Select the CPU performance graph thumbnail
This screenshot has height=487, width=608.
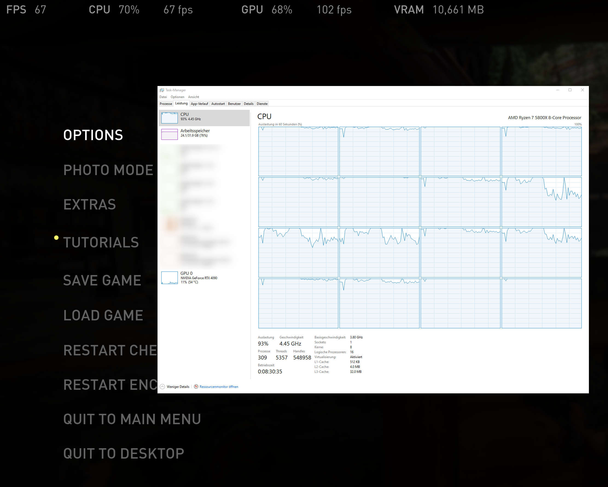pos(169,118)
